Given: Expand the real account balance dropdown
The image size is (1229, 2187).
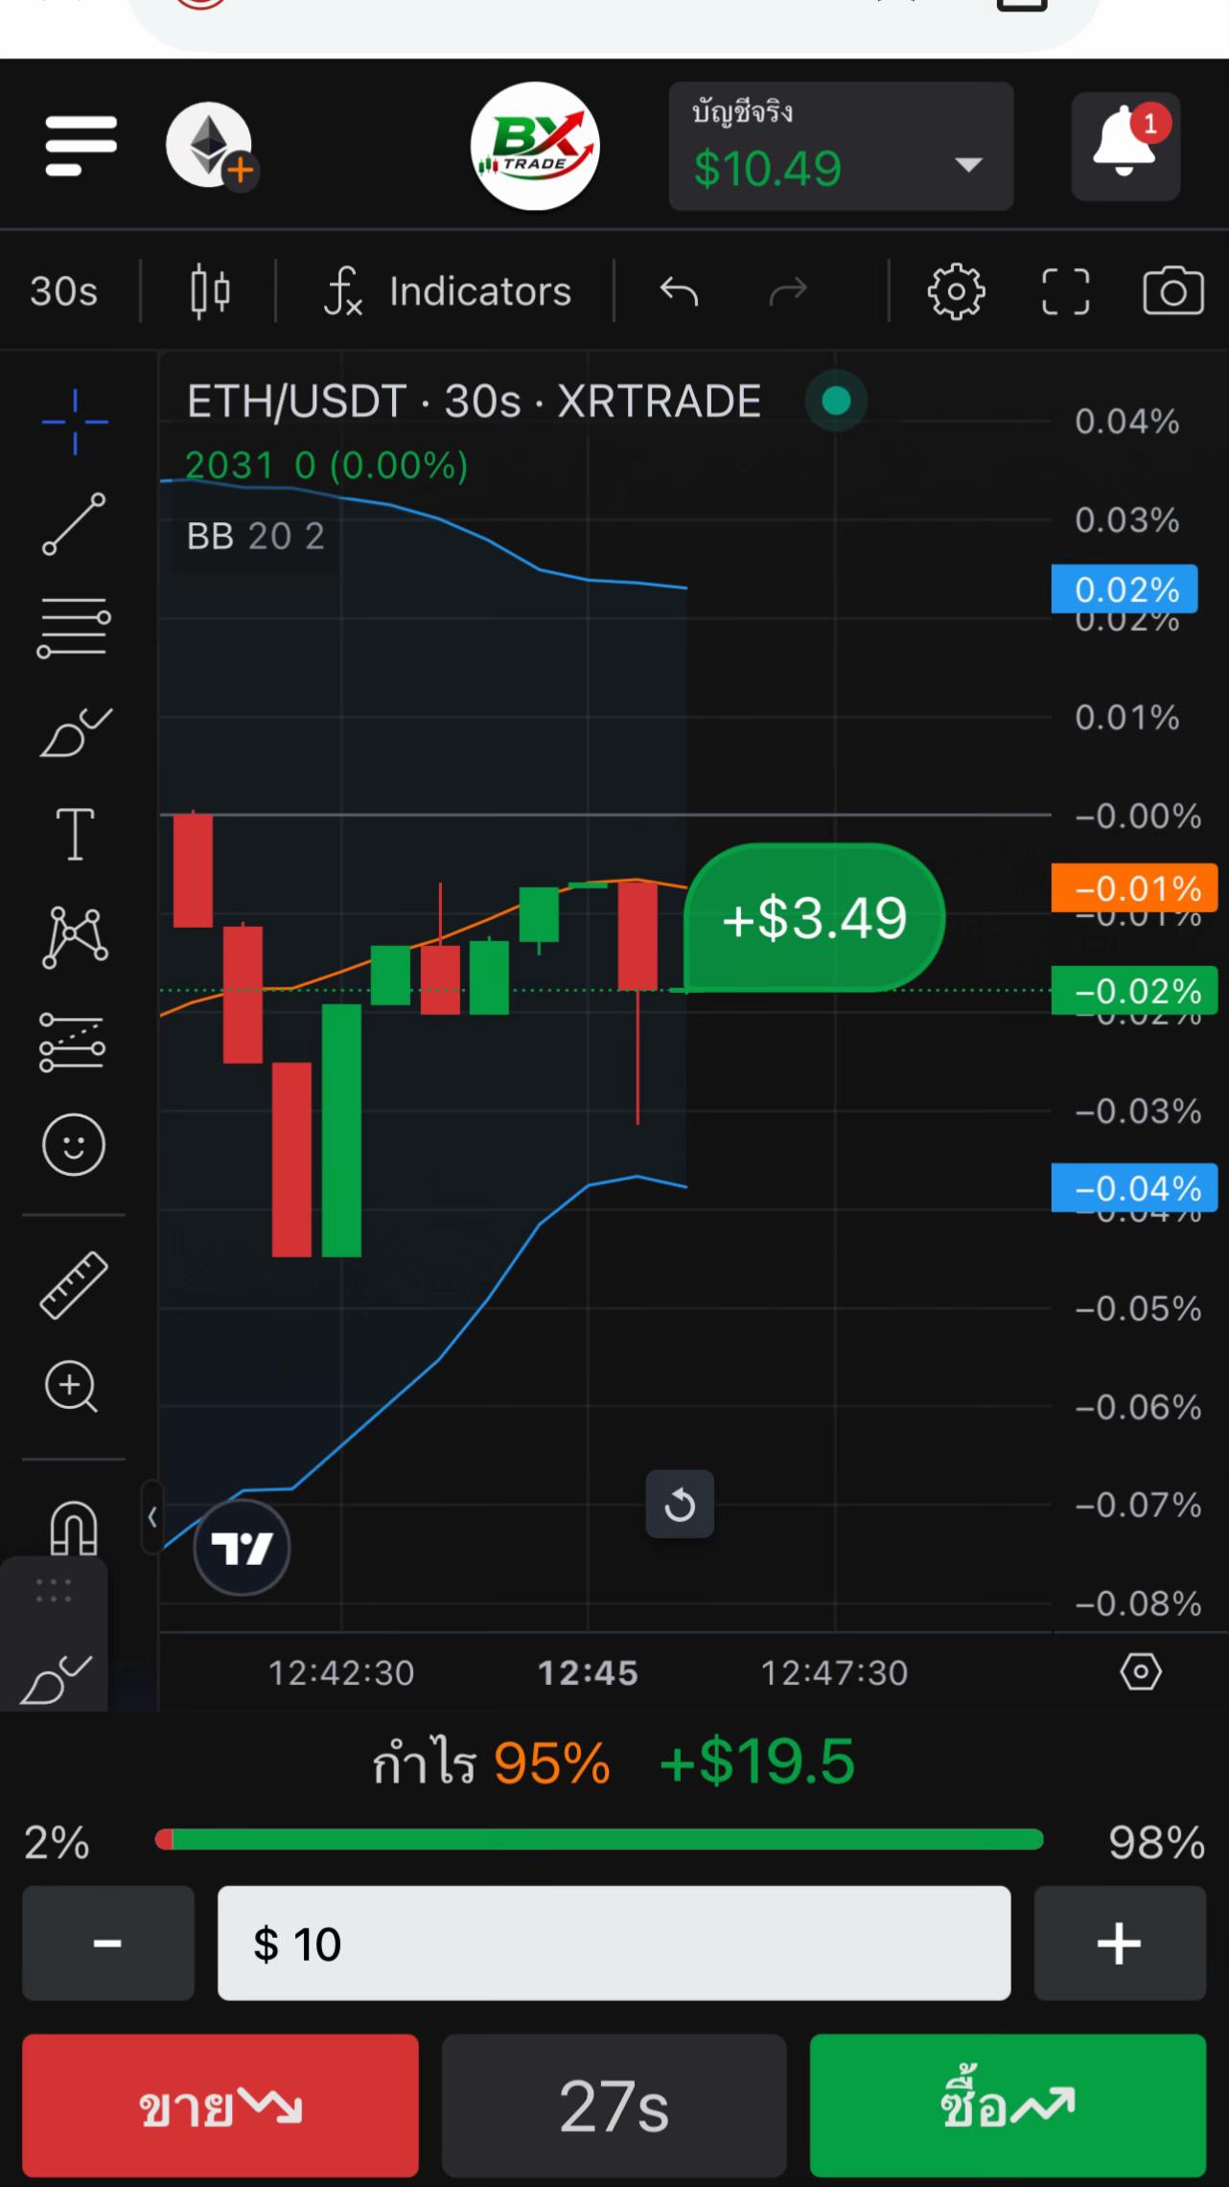Looking at the screenshot, I should pyautogui.click(x=841, y=146).
